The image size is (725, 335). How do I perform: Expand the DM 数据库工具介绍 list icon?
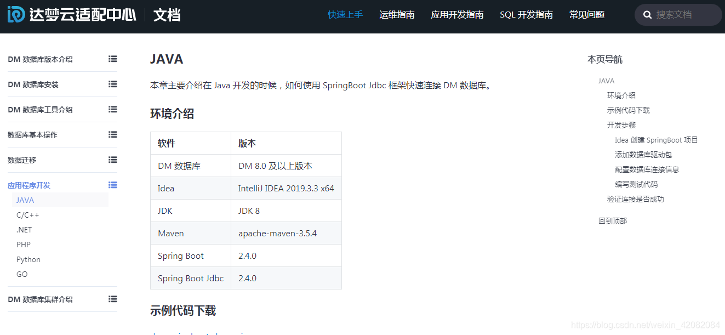point(113,109)
